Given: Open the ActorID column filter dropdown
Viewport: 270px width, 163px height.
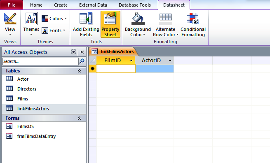Looking at the screenshot, I should [170, 61].
